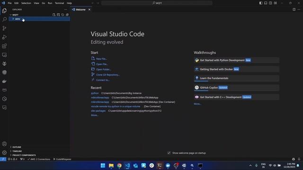The image size is (303, 170).
Task: Open the Explorer view in activity bar
Action: coord(4,10)
